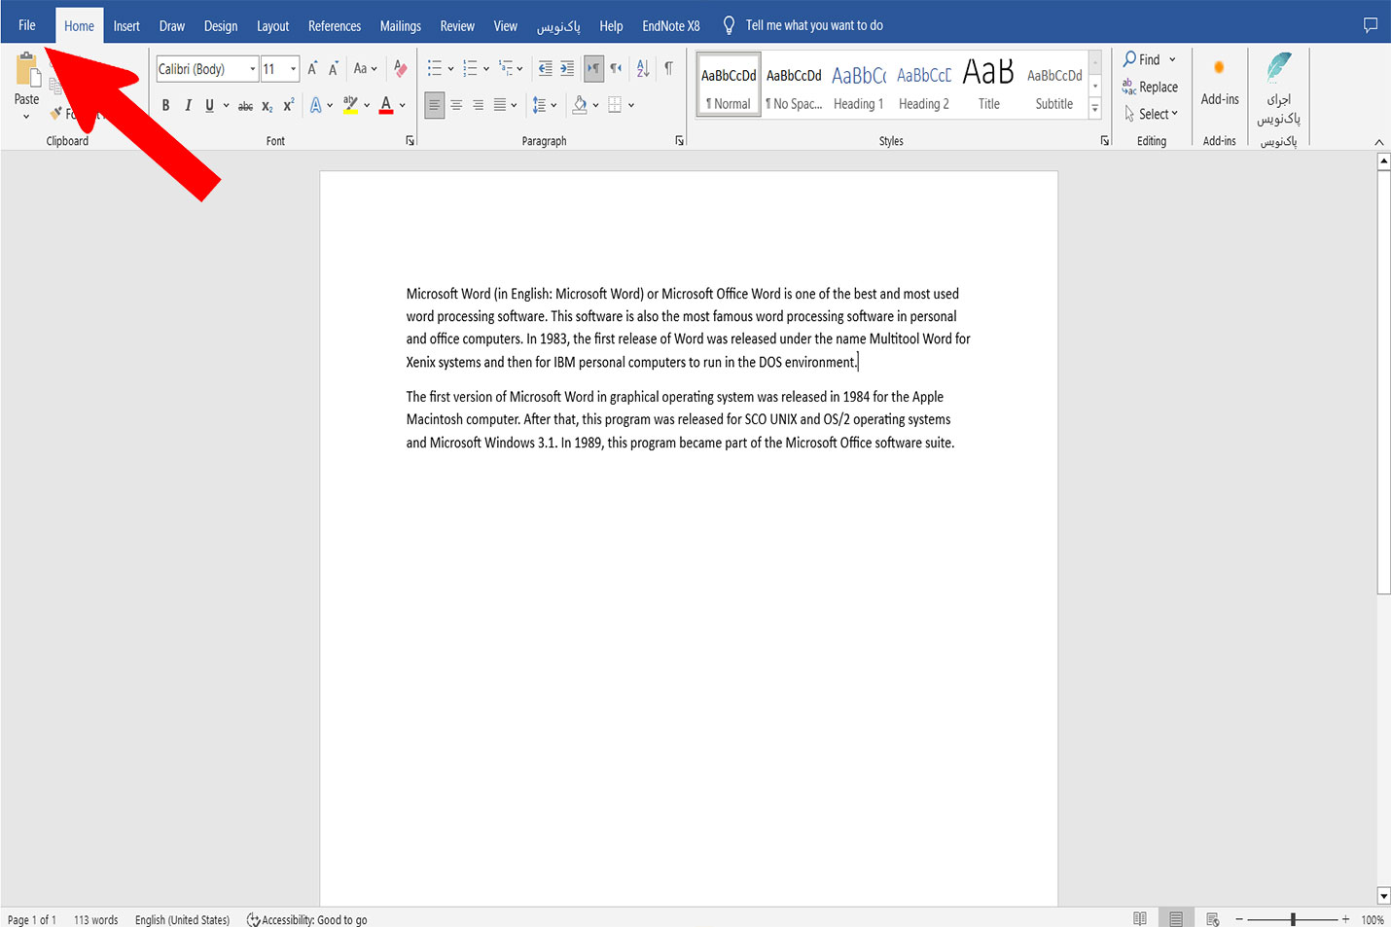Switch to the References tab
Image resolution: width=1391 pixels, height=927 pixels.
pyautogui.click(x=335, y=26)
